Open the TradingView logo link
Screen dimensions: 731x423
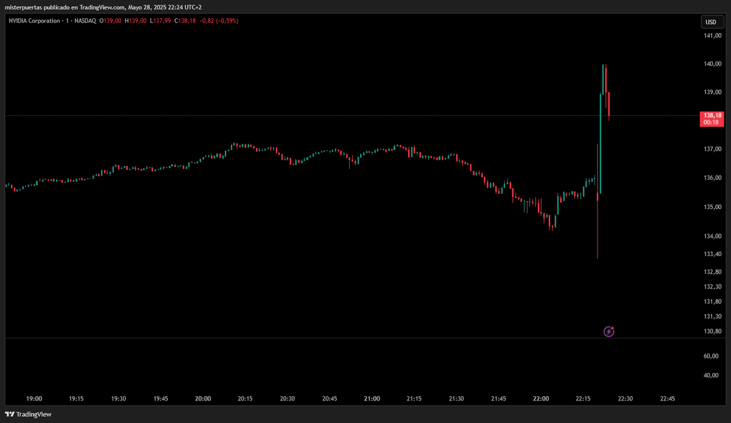coord(29,414)
